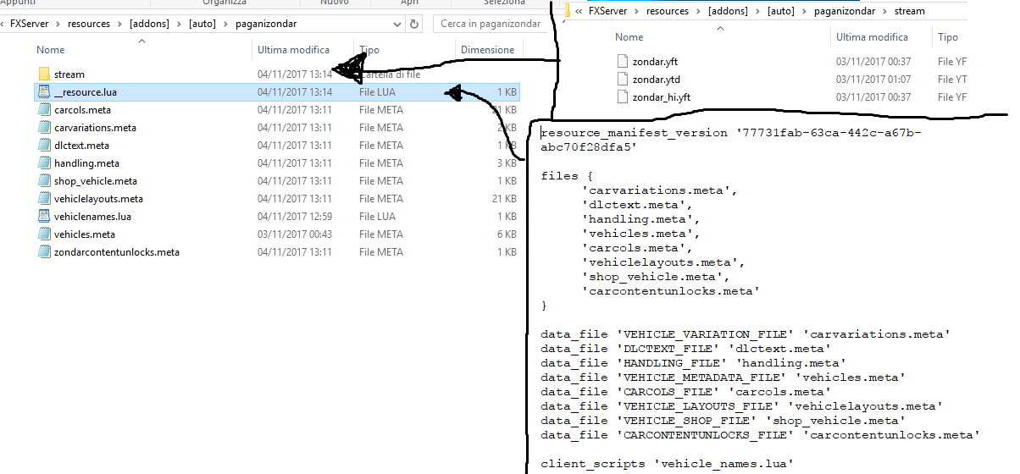Go to [addons] in paganizondar window breadcrumb
The image size is (1020, 474).
[148, 24]
